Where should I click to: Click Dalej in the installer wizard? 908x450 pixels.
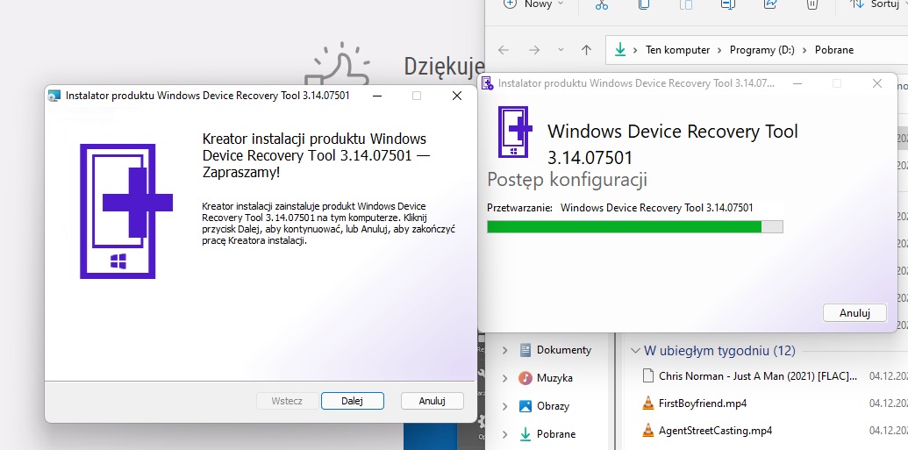(352, 401)
